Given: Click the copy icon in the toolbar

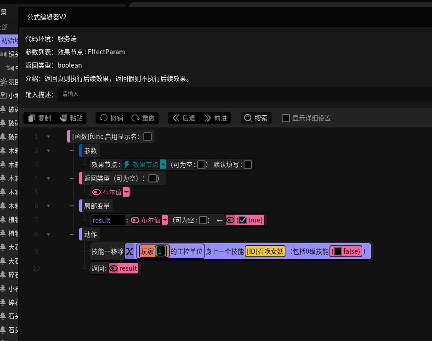Looking at the screenshot, I should (31, 118).
